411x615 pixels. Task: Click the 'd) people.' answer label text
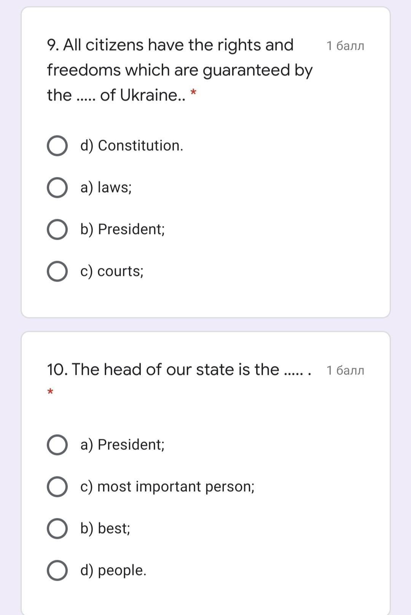click(113, 570)
